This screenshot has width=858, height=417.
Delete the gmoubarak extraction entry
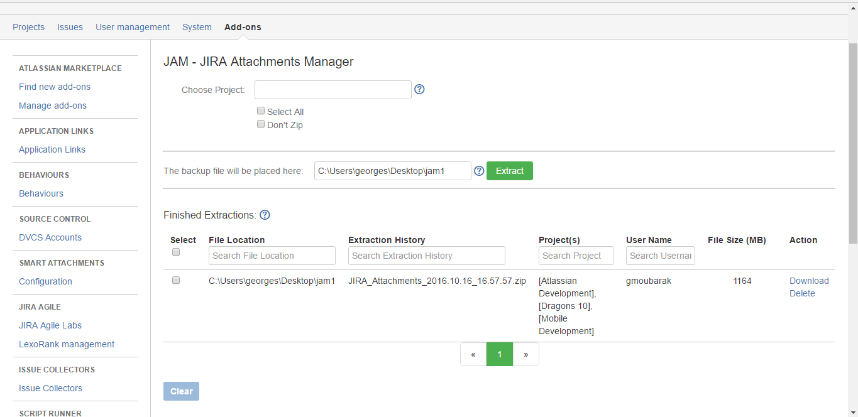(x=802, y=293)
